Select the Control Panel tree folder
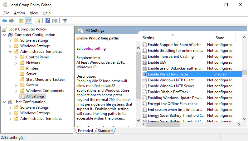 pyautogui.click(x=37, y=57)
